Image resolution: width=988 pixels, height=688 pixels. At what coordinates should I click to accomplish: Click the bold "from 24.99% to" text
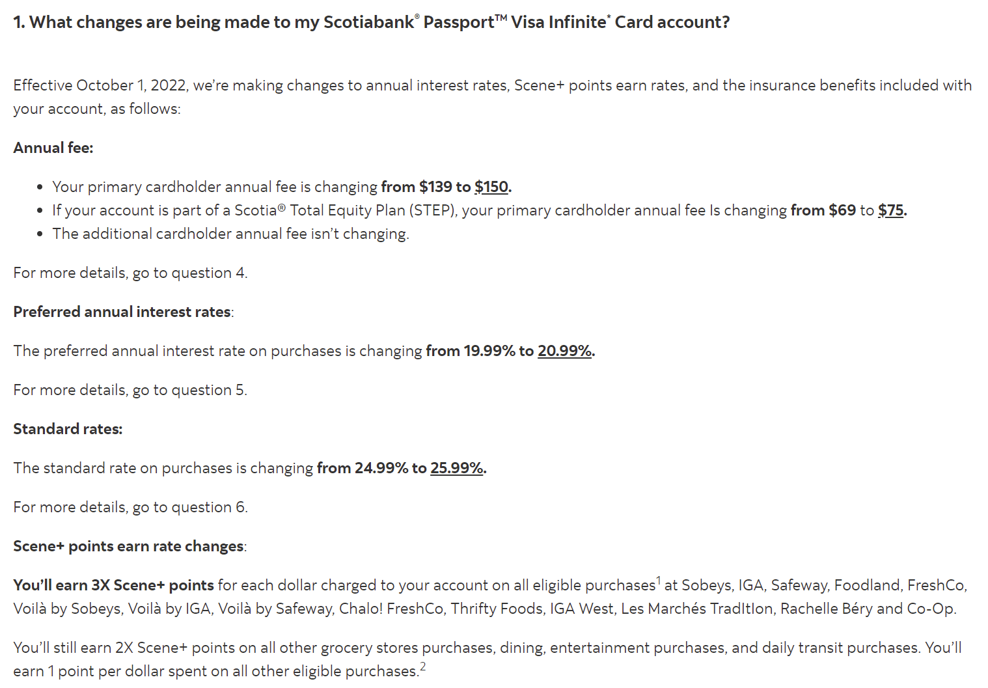pyautogui.click(x=372, y=468)
